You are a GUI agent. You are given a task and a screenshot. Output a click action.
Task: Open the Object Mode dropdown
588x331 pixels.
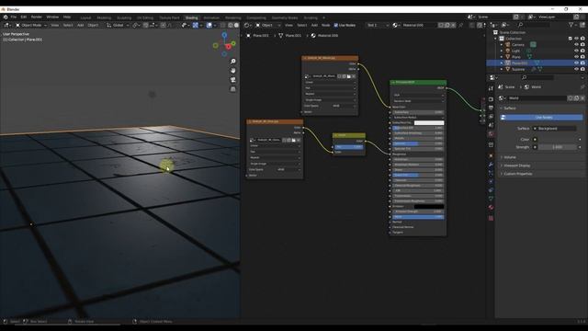click(30, 25)
